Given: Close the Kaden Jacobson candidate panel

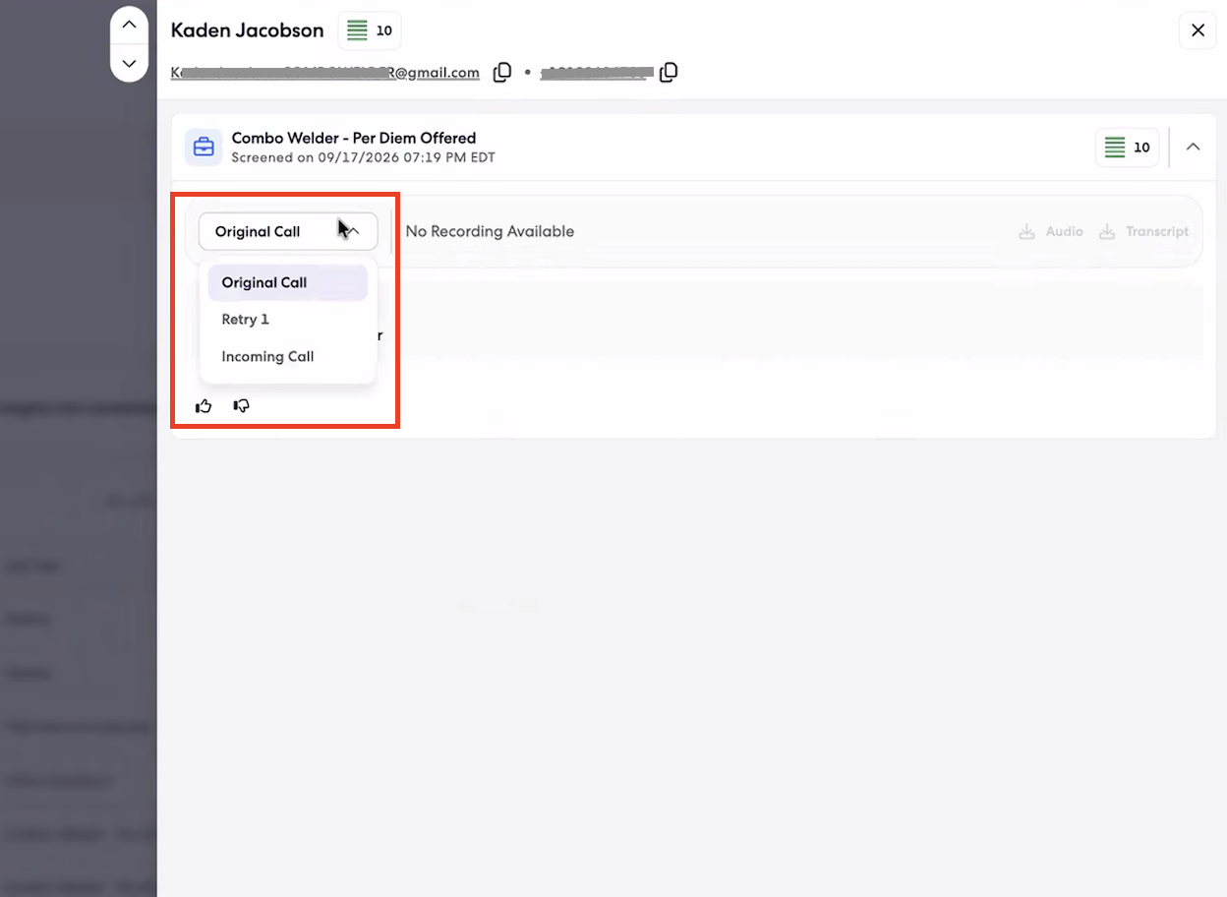Looking at the screenshot, I should 1198,30.
